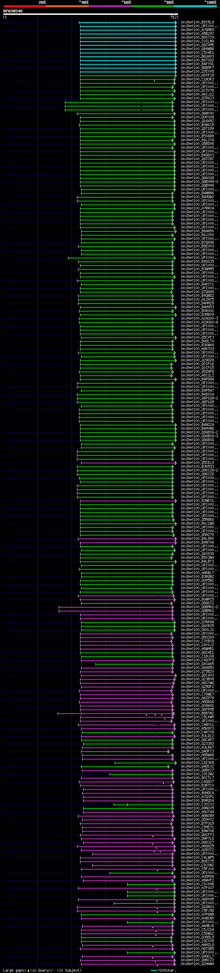Screen dimensions: 220x973
Task: Select the UniRef100_A7P6N5 label
Action: coord(197,914)
